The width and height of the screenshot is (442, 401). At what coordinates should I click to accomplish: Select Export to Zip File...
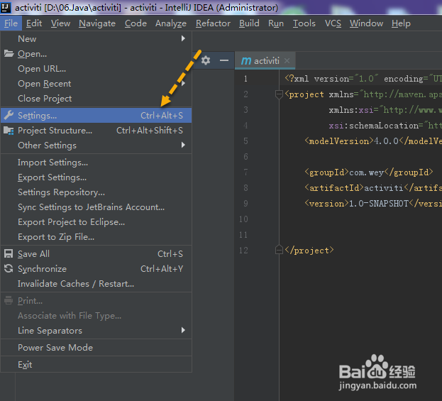tap(96, 237)
